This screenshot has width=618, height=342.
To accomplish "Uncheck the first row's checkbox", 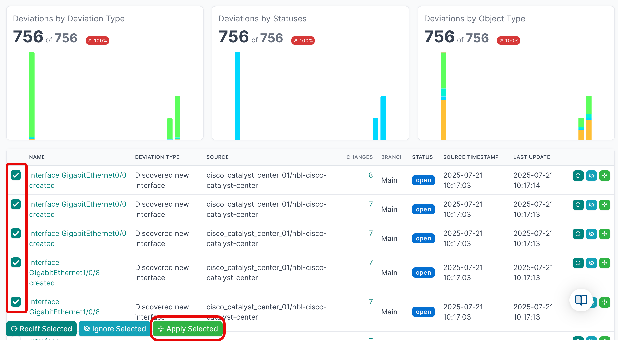I will point(16,175).
